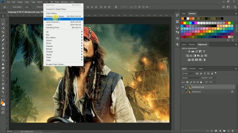Add a layer mask from Layers panel bottom

[x=216, y=131]
